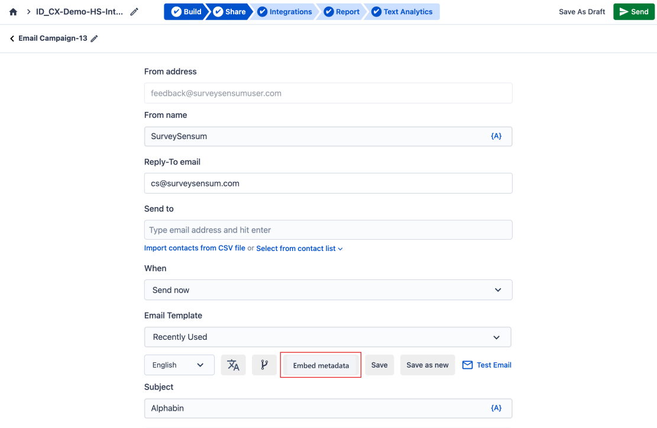657x428 pixels.
Task: Switch to the Build step tab
Action: pos(186,12)
